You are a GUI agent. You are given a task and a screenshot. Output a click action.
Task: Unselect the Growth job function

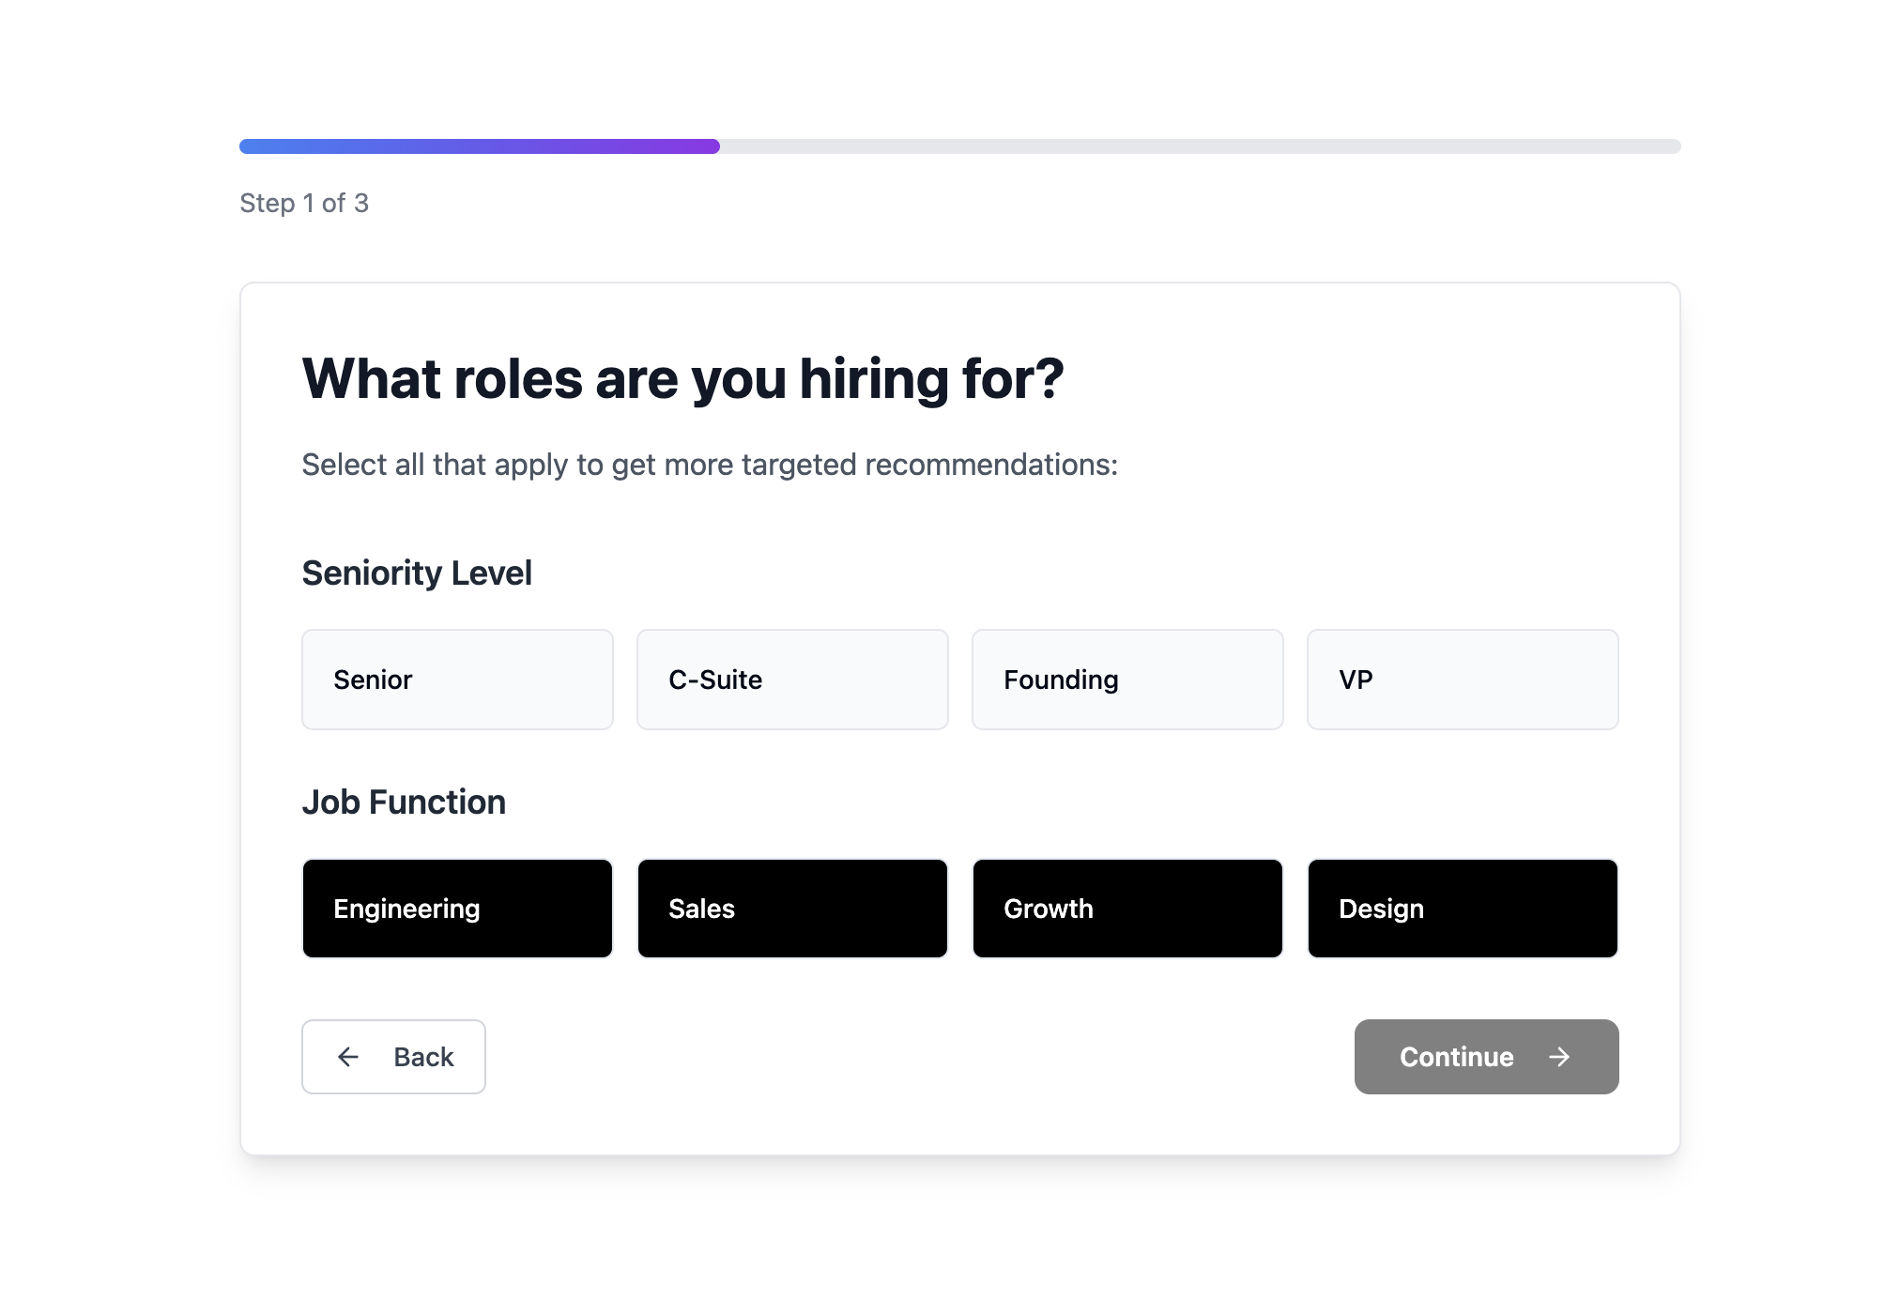tap(1127, 909)
